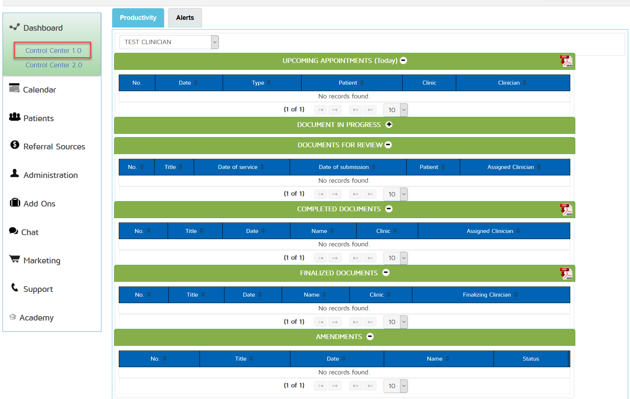Collapse the Amendments section

[370, 337]
